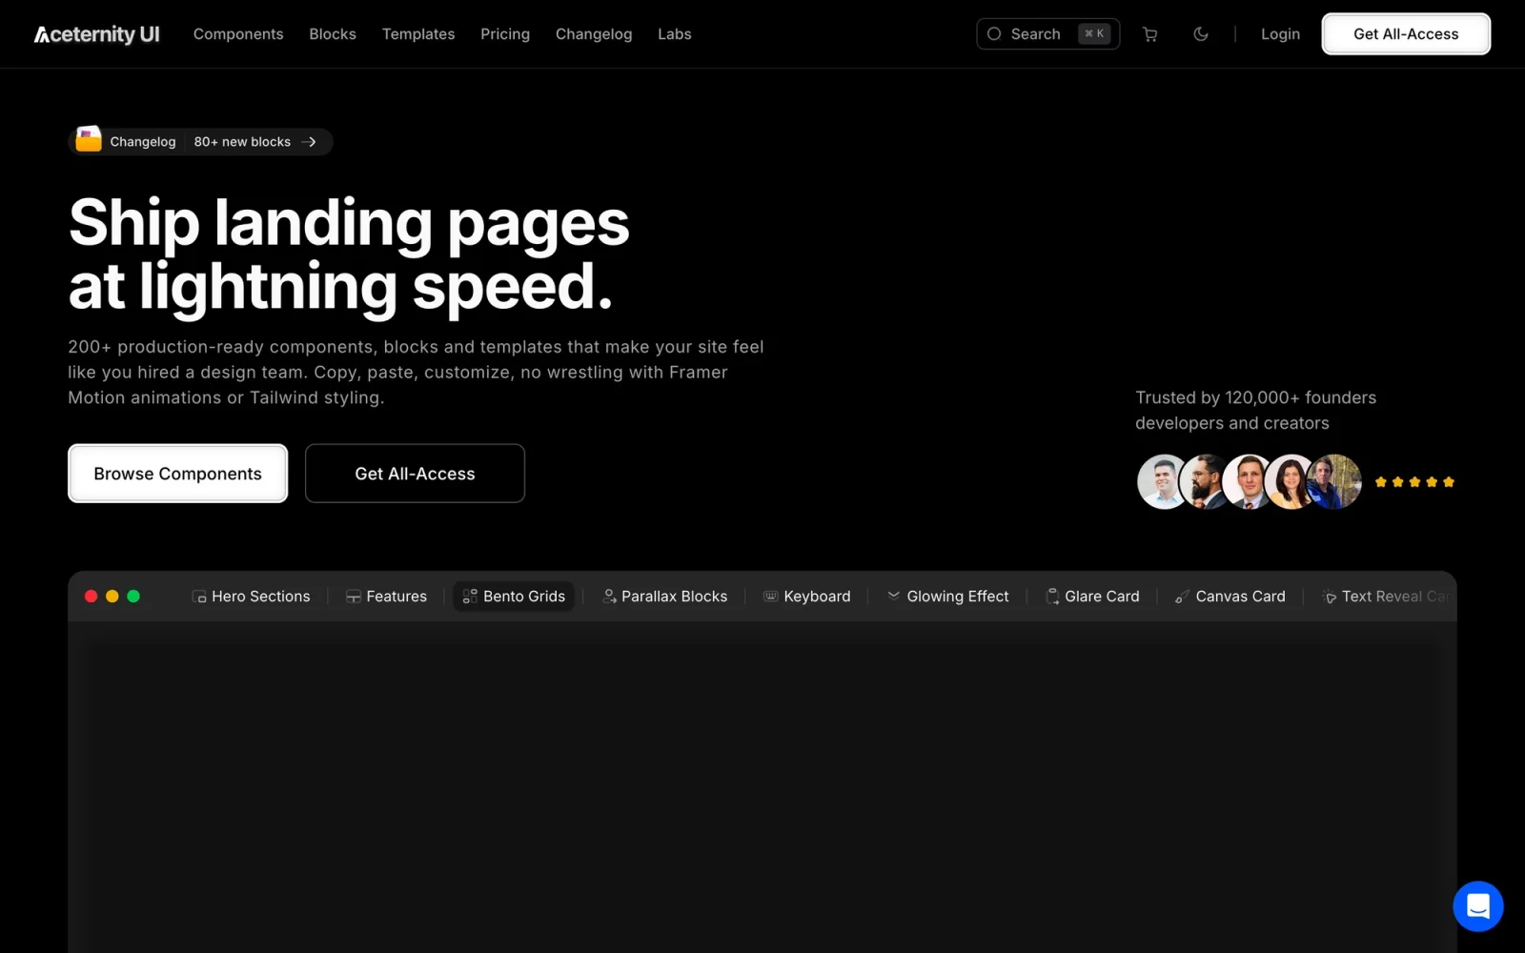1525x953 pixels.
Task: Click the Canvas Card tab icon
Action: 1182,597
